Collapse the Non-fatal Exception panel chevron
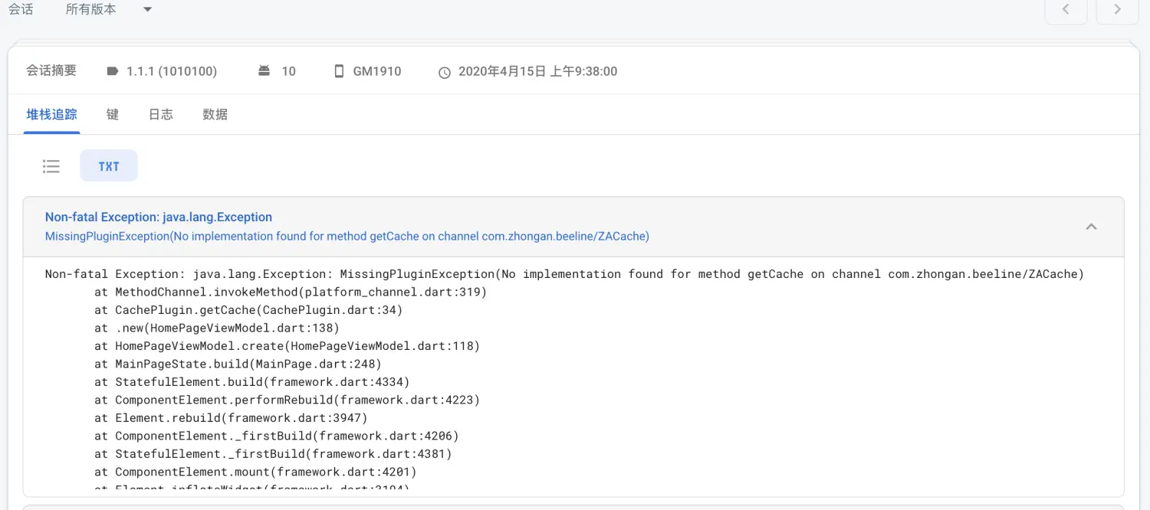Image resolution: width=1150 pixels, height=510 pixels. coord(1092,227)
